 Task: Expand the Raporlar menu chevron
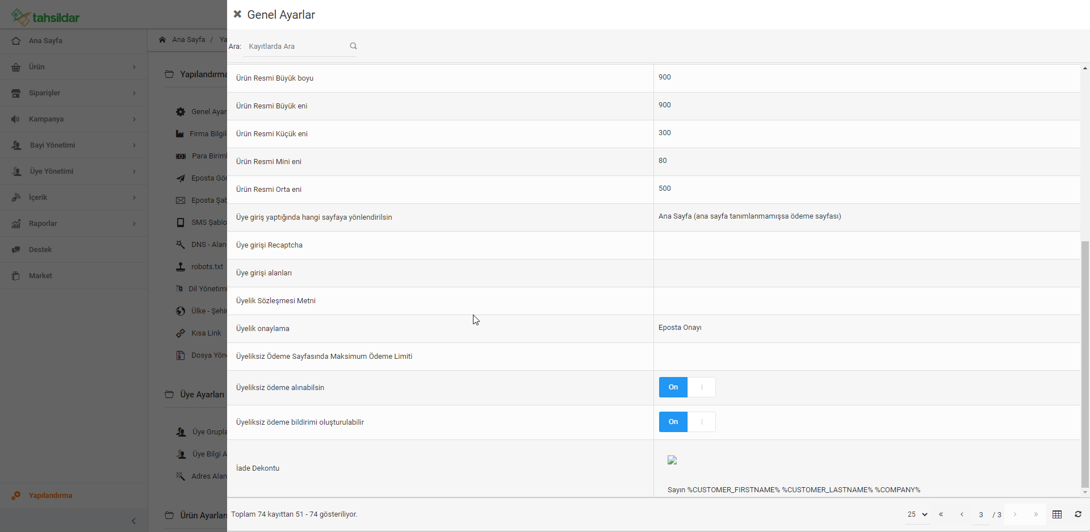click(x=134, y=224)
